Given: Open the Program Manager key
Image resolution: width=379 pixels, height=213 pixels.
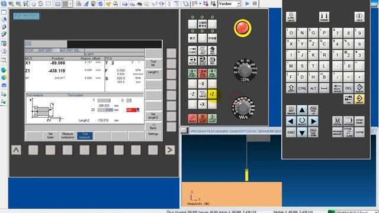Looking at the screenshot, I should pyautogui.click(x=337, y=133).
